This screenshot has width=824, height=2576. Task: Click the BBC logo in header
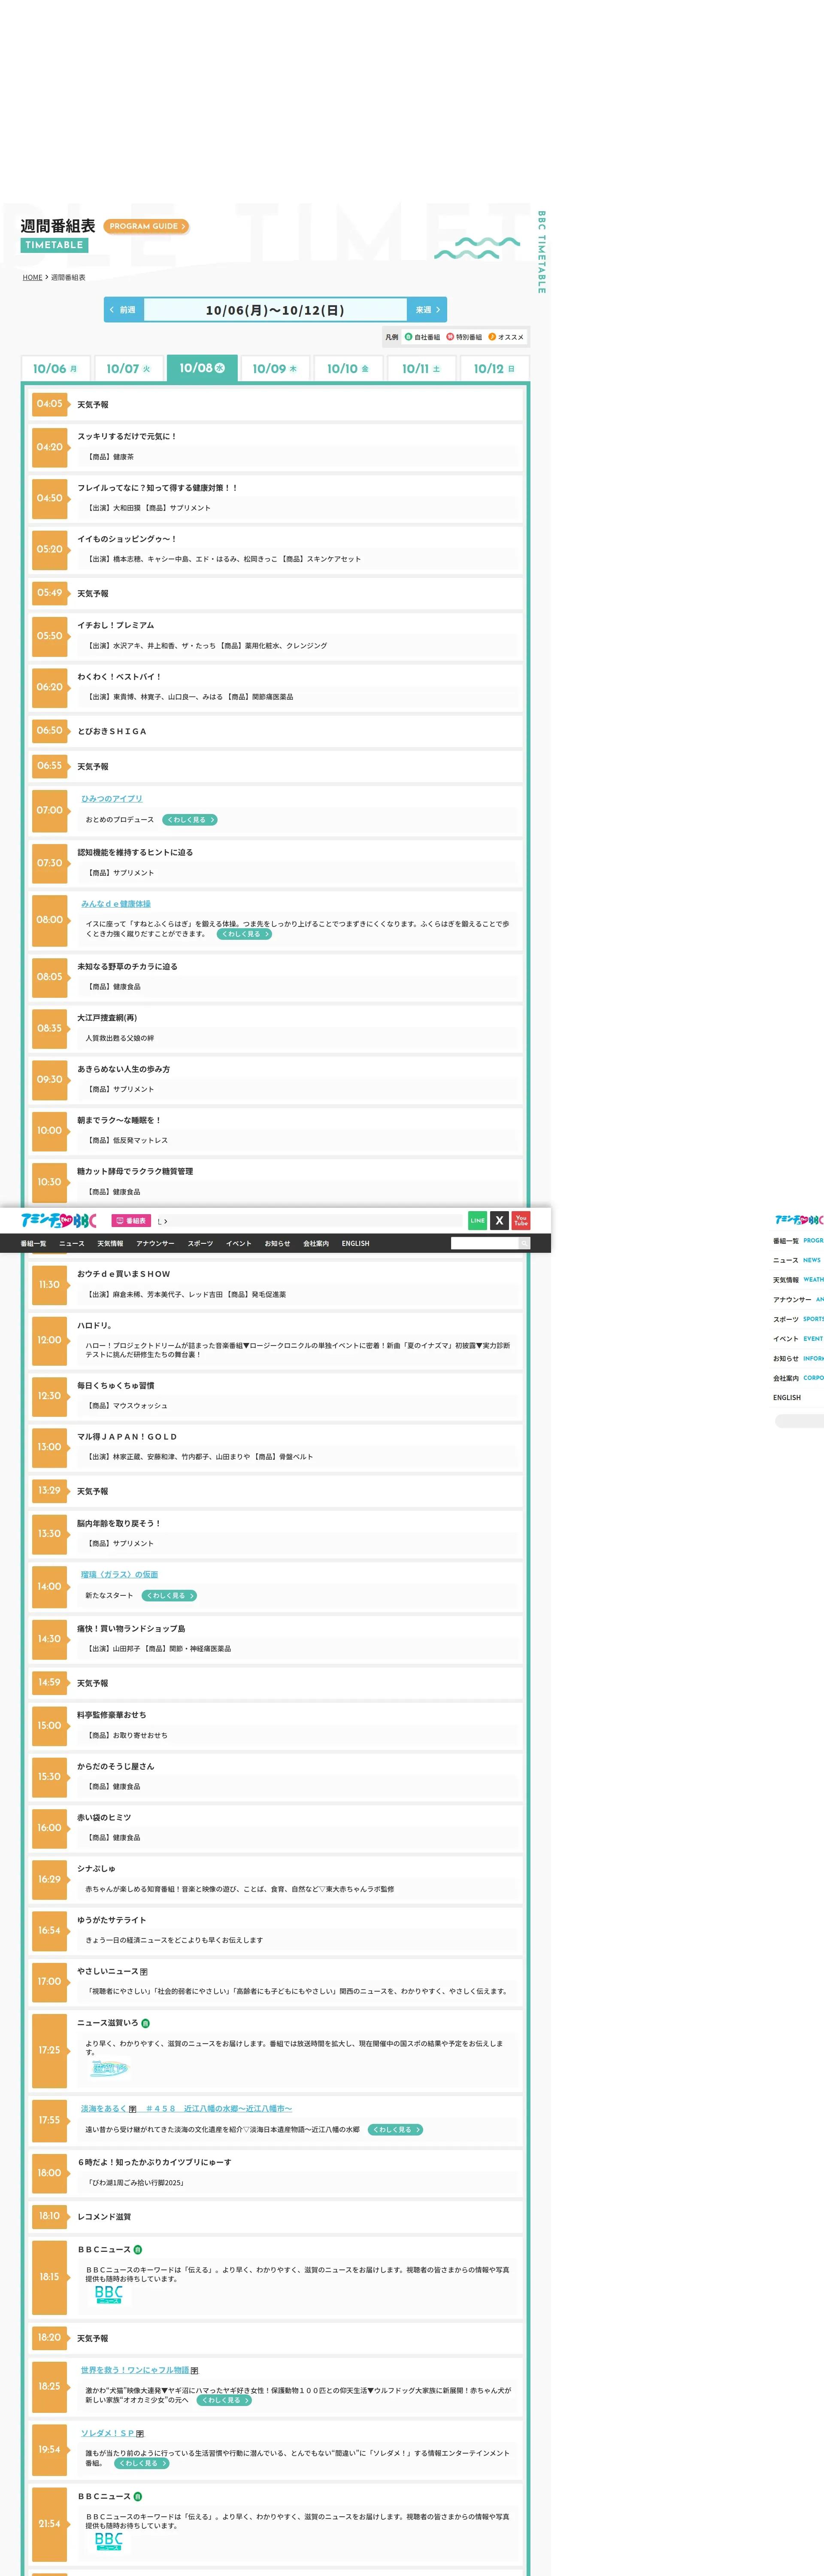pos(59,1220)
